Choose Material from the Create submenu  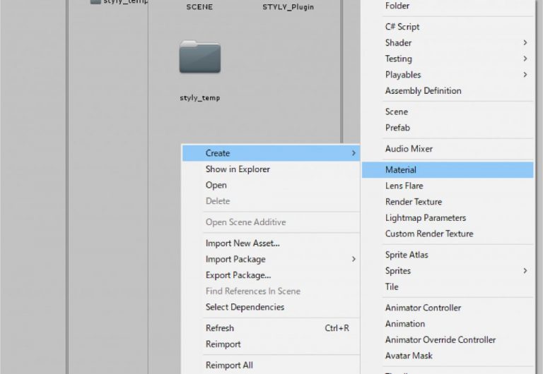coord(401,170)
